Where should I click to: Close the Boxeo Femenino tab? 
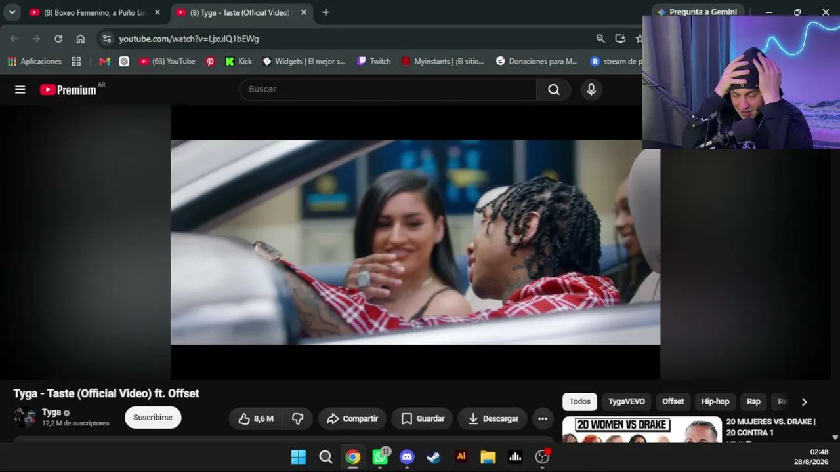157,12
